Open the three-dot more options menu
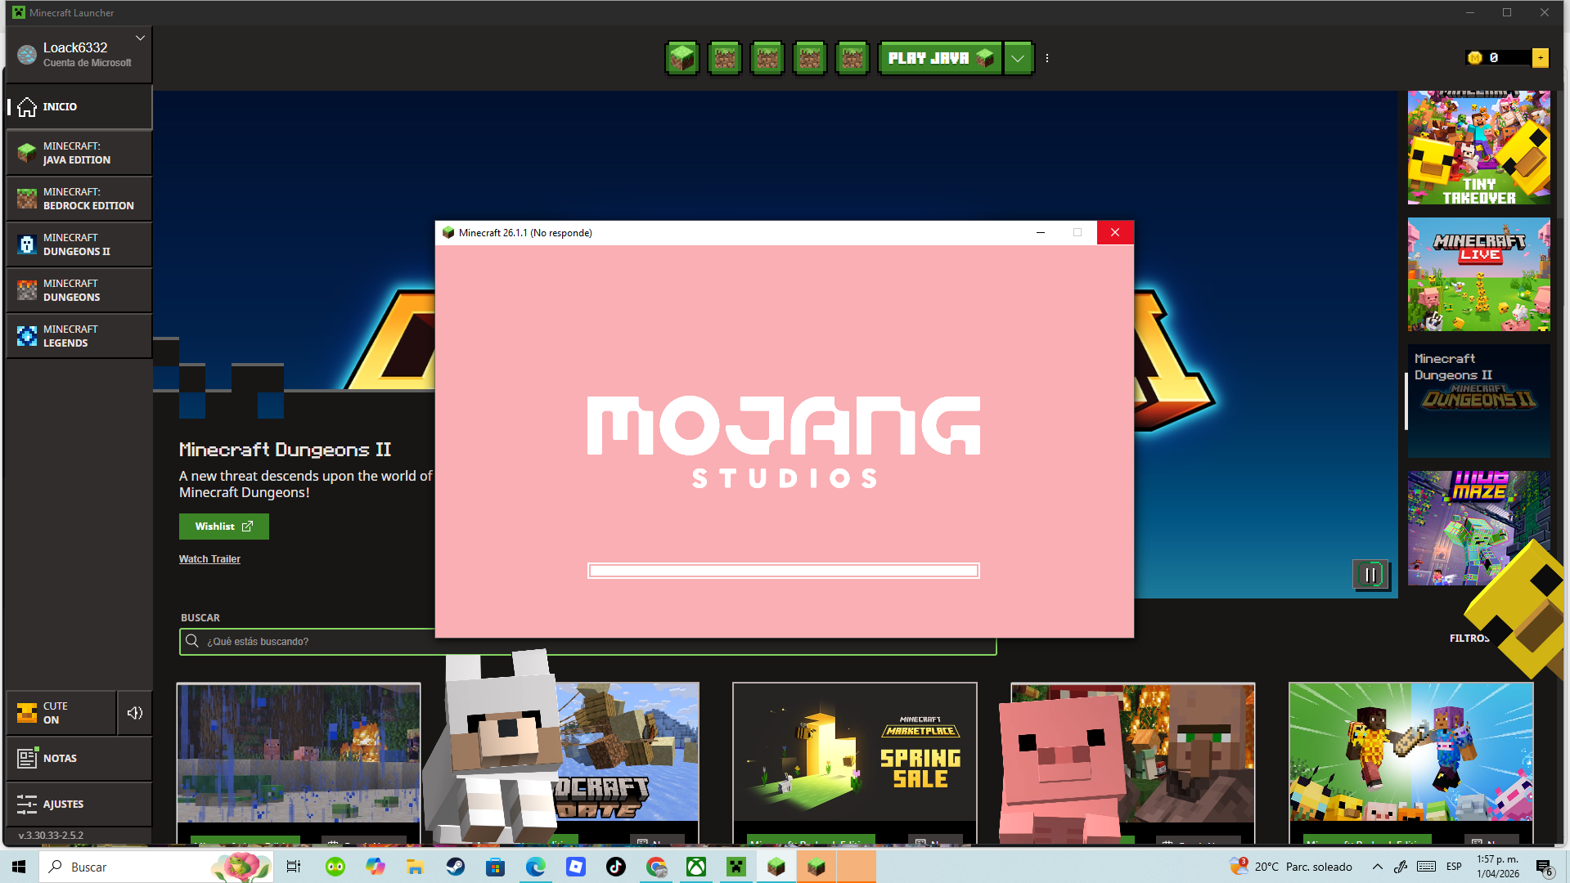The height and width of the screenshot is (883, 1570). (x=1047, y=58)
